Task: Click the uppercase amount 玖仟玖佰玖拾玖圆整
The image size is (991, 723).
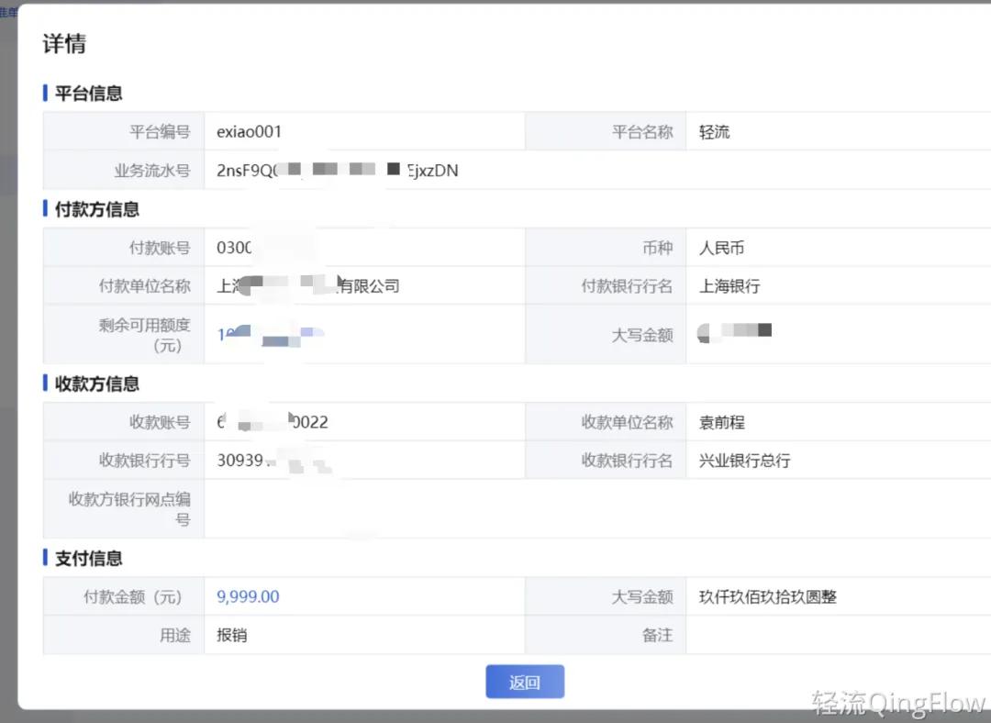Action: pos(768,596)
